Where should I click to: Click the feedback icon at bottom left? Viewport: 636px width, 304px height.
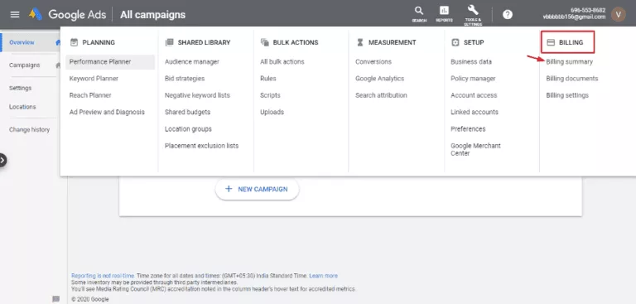click(56, 299)
